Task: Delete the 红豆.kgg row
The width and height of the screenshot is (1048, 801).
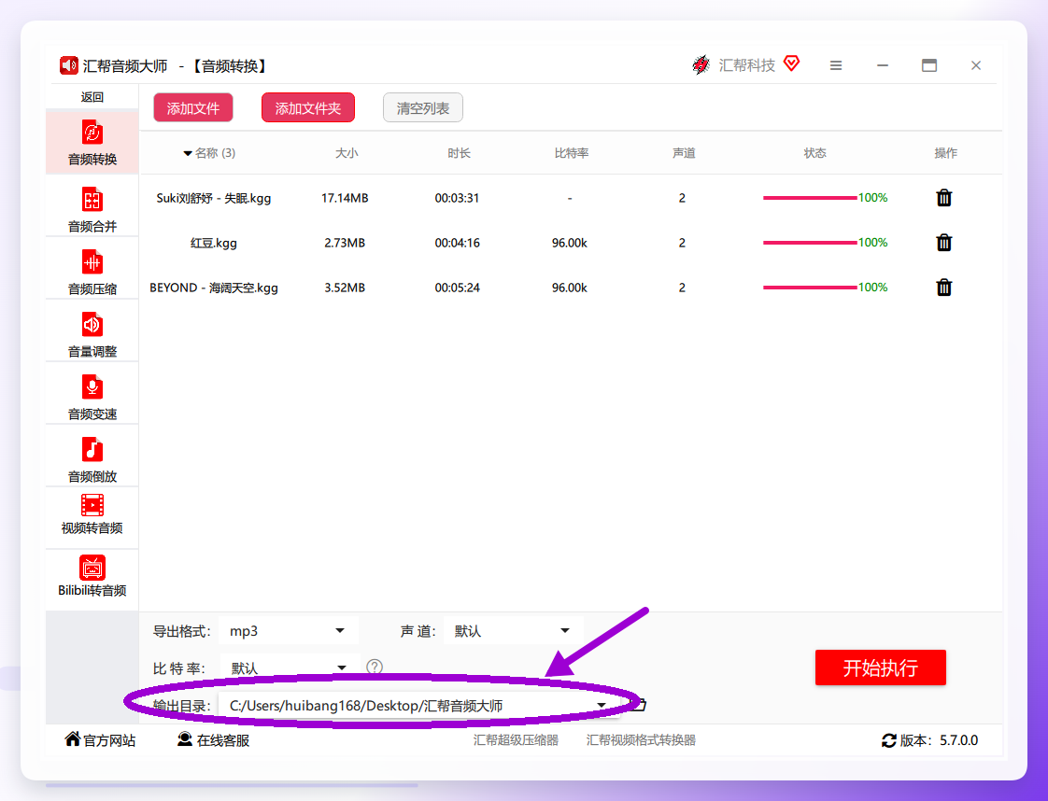Action: coord(943,243)
